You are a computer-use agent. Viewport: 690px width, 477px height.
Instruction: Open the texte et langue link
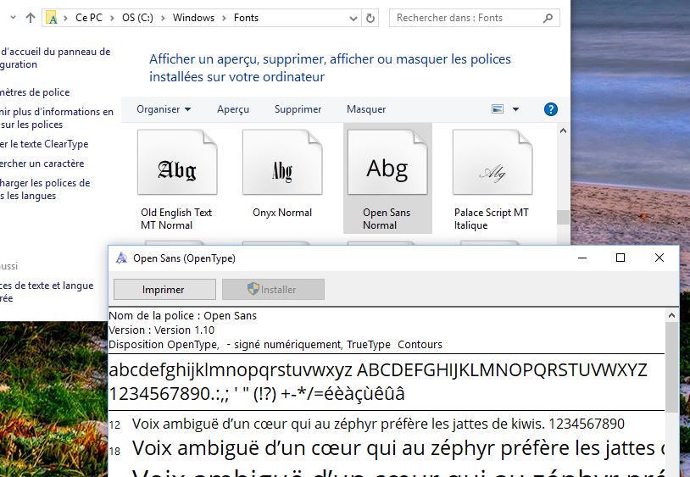point(47,291)
